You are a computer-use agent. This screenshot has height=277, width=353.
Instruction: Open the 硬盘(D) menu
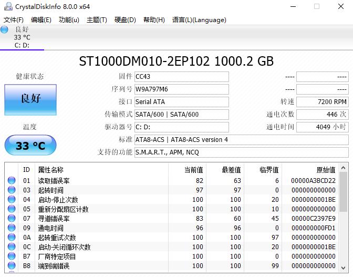(x=125, y=20)
